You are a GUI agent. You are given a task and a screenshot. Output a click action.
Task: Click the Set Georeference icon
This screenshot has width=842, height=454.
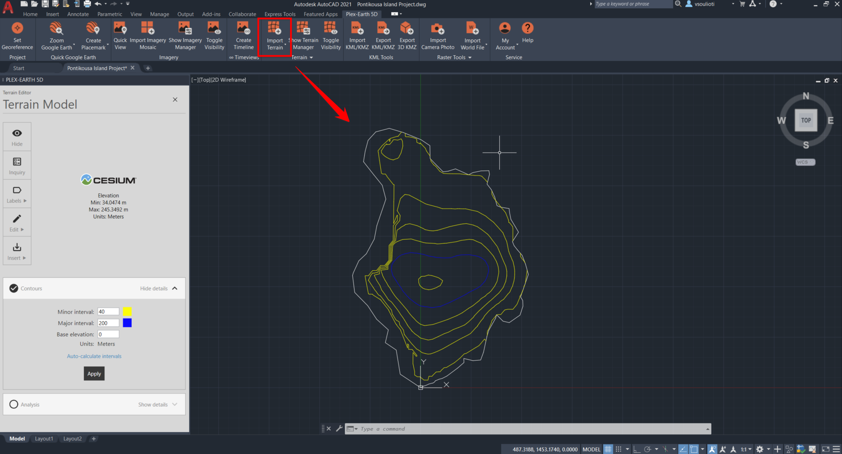[x=17, y=29]
